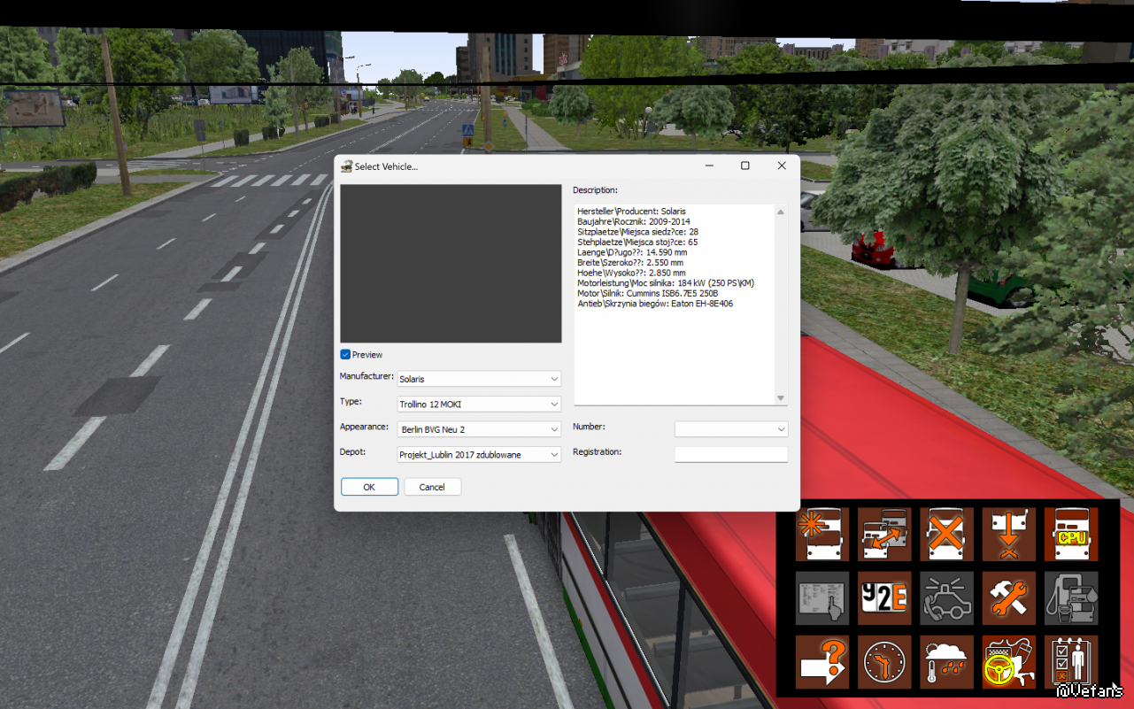
Task: Open the time settings clock icon
Action: pyautogui.click(x=883, y=661)
